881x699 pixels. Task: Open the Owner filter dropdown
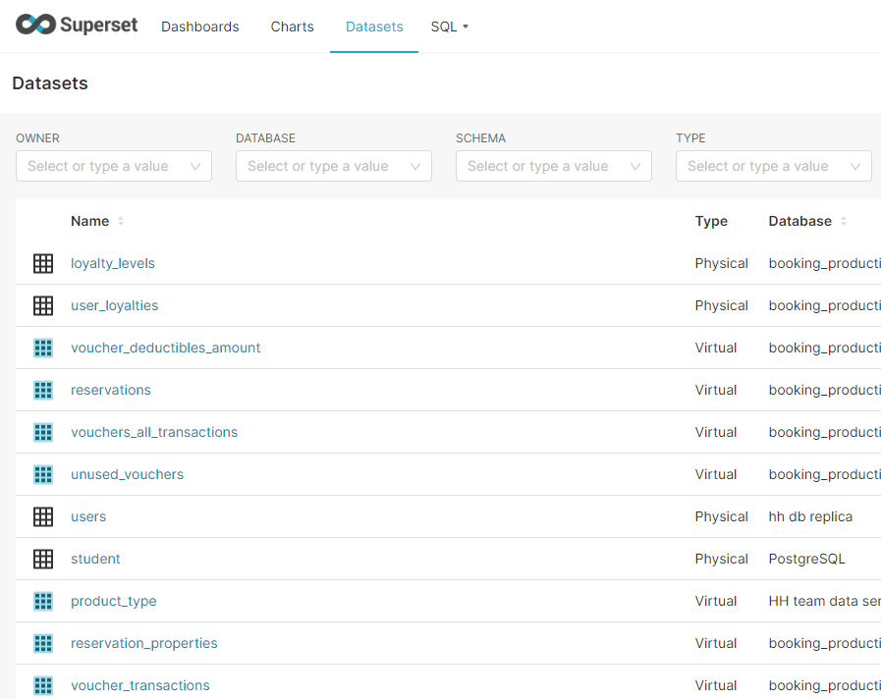click(x=113, y=166)
